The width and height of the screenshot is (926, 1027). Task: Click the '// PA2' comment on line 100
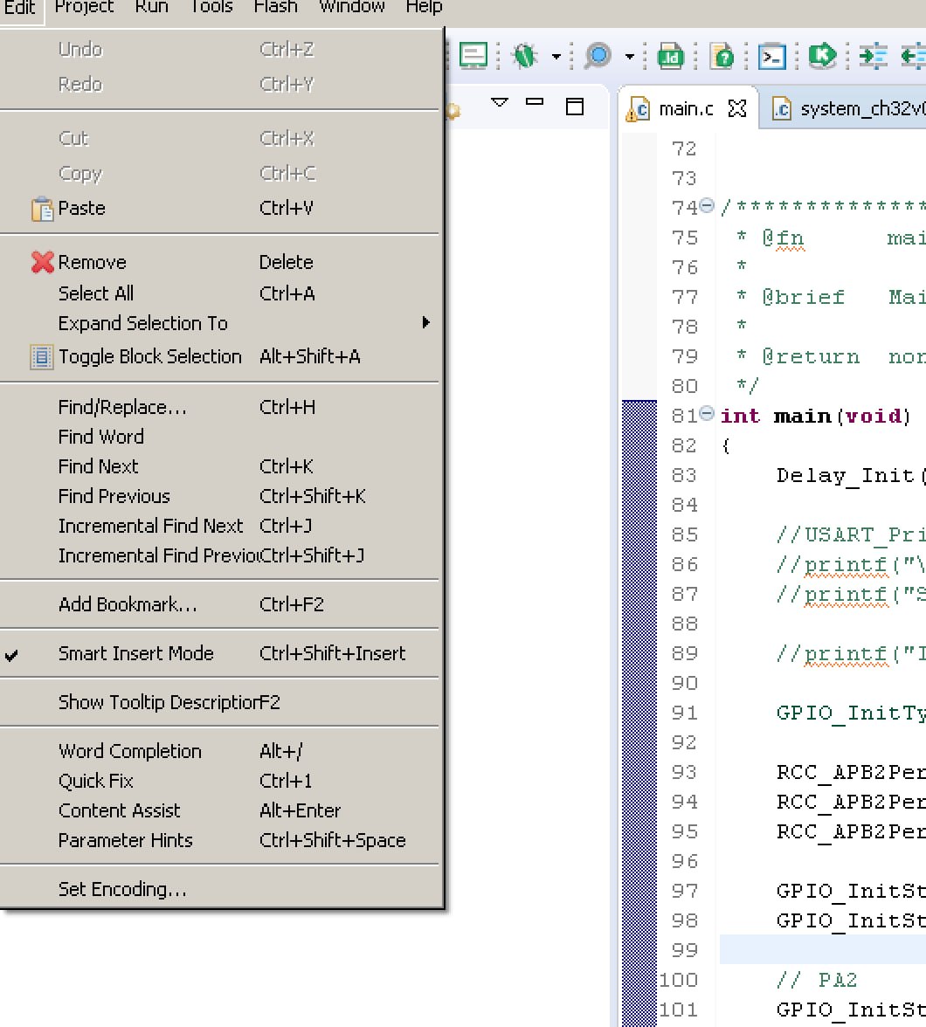[x=817, y=981]
